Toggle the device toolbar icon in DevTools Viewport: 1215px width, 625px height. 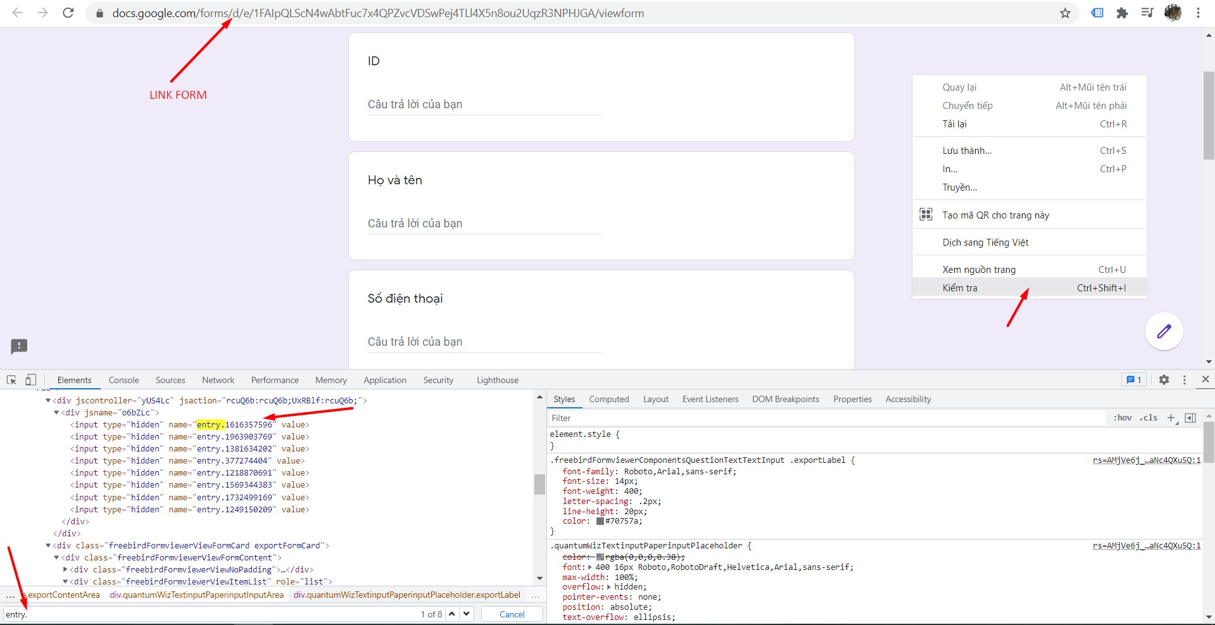coord(30,380)
